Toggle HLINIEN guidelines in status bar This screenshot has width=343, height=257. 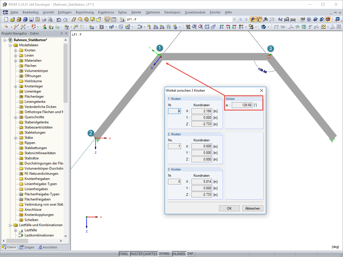pos(179,254)
